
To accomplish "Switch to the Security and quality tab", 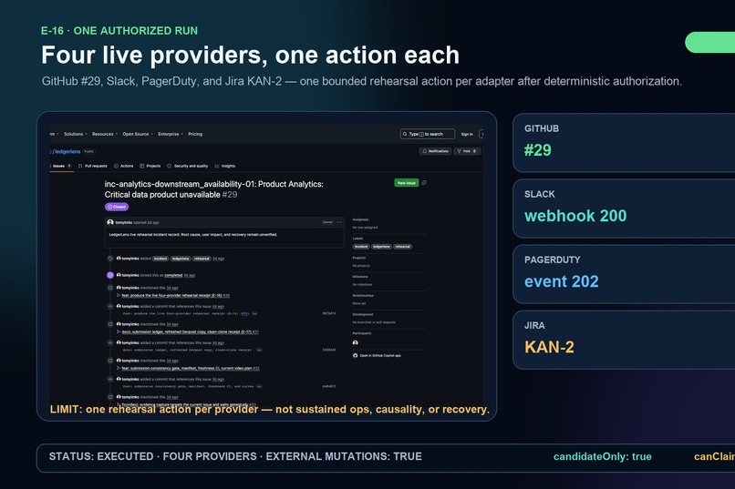I will [x=188, y=166].
